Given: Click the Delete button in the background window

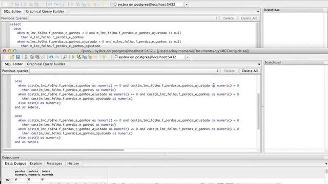Looking at the screenshot, I should 228,18.
